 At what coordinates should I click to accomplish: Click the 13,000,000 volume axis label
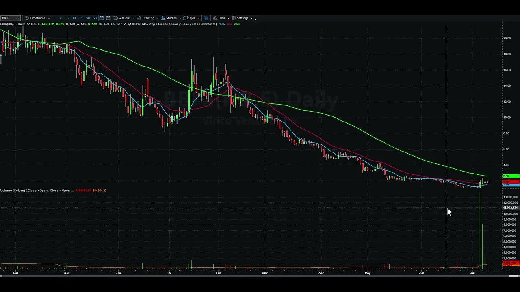(x=510, y=197)
